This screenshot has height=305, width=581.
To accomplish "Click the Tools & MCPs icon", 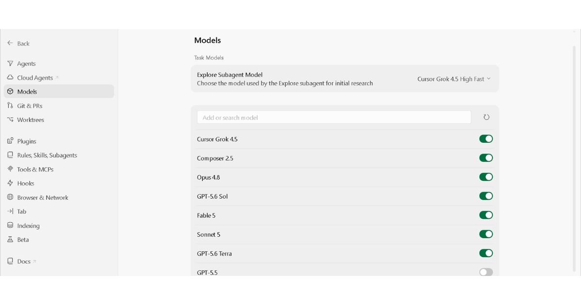I will (10, 169).
